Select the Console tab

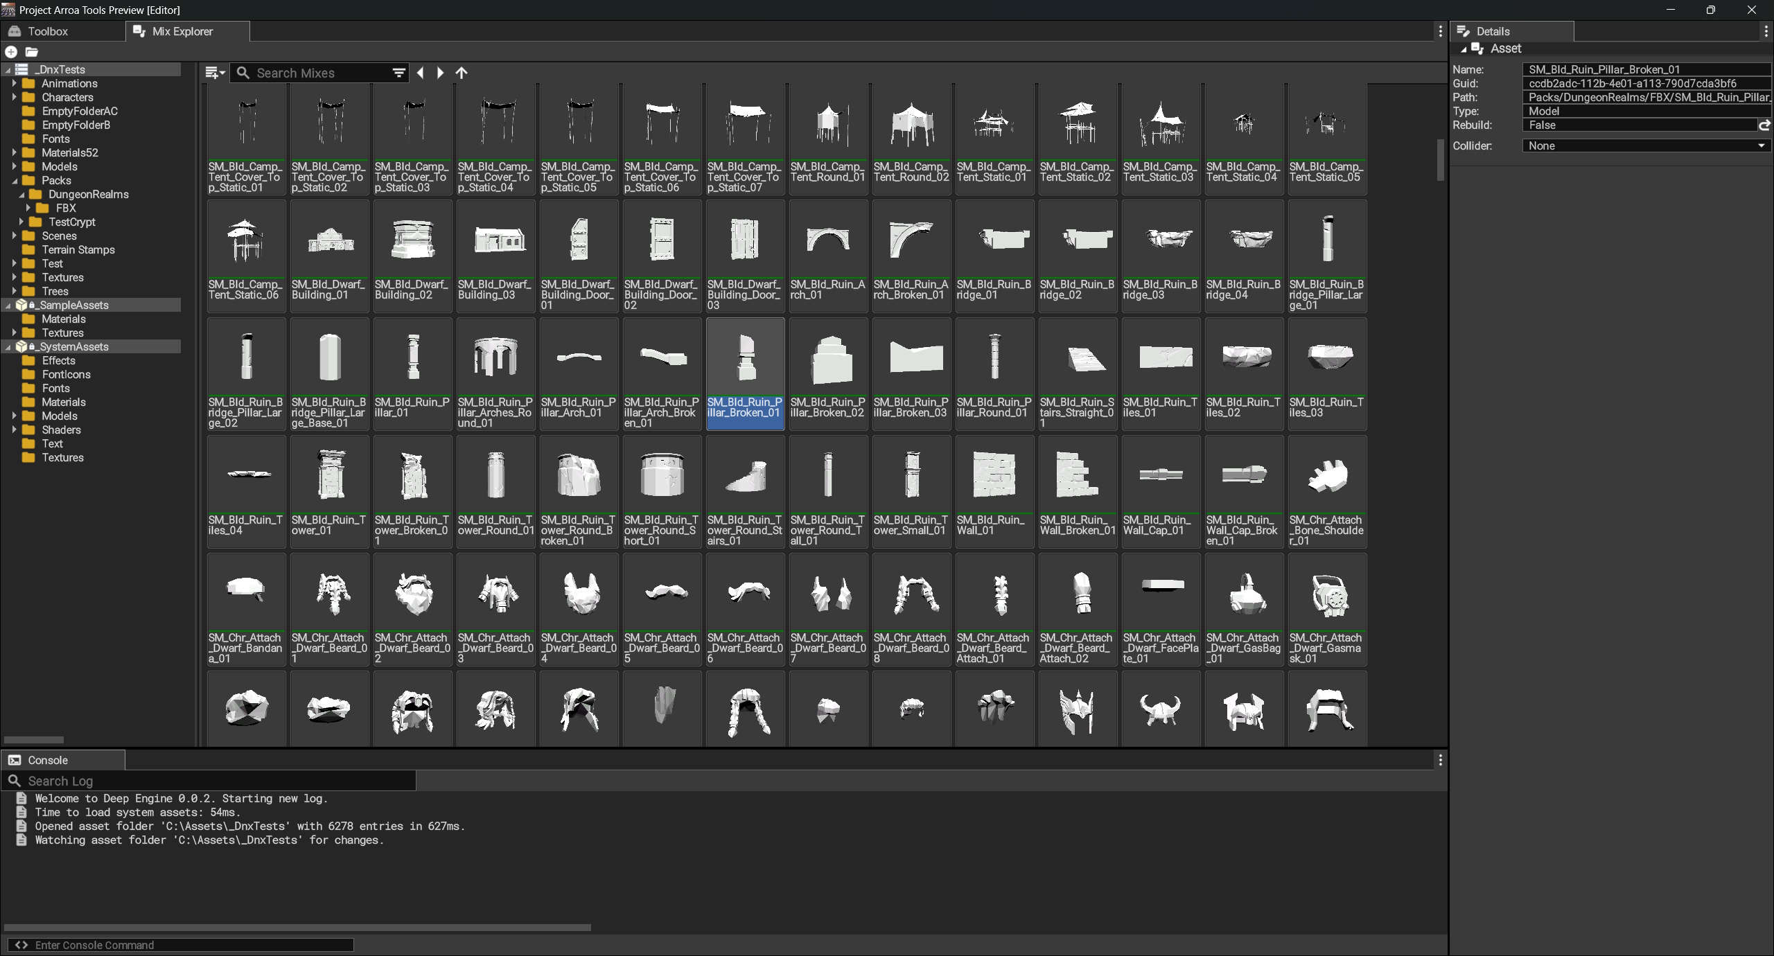47,760
